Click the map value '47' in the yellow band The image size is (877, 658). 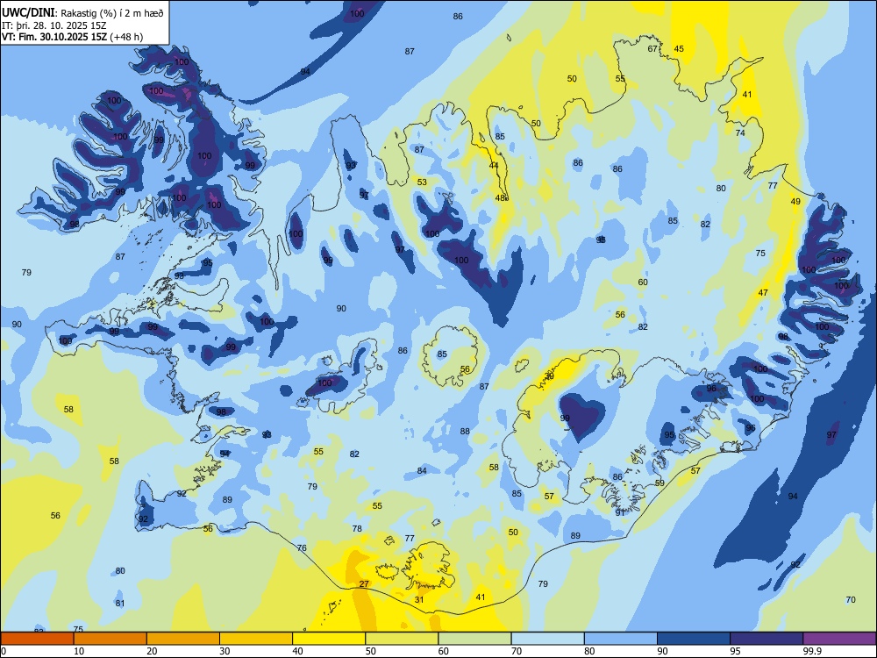763,293
